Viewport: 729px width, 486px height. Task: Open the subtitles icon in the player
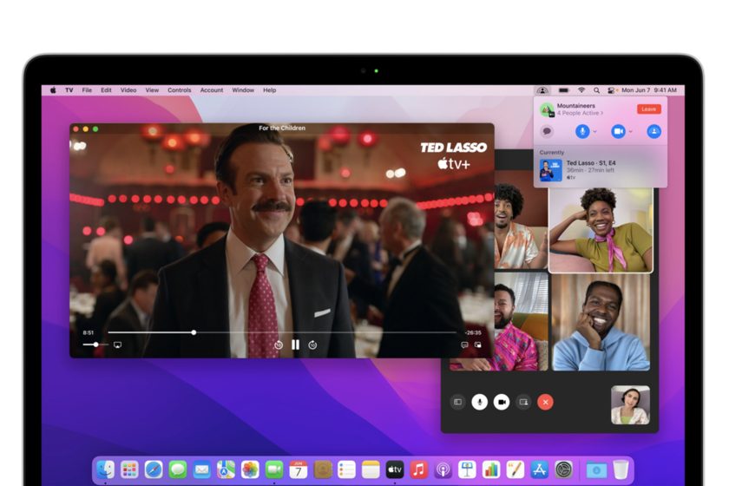[x=464, y=345]
